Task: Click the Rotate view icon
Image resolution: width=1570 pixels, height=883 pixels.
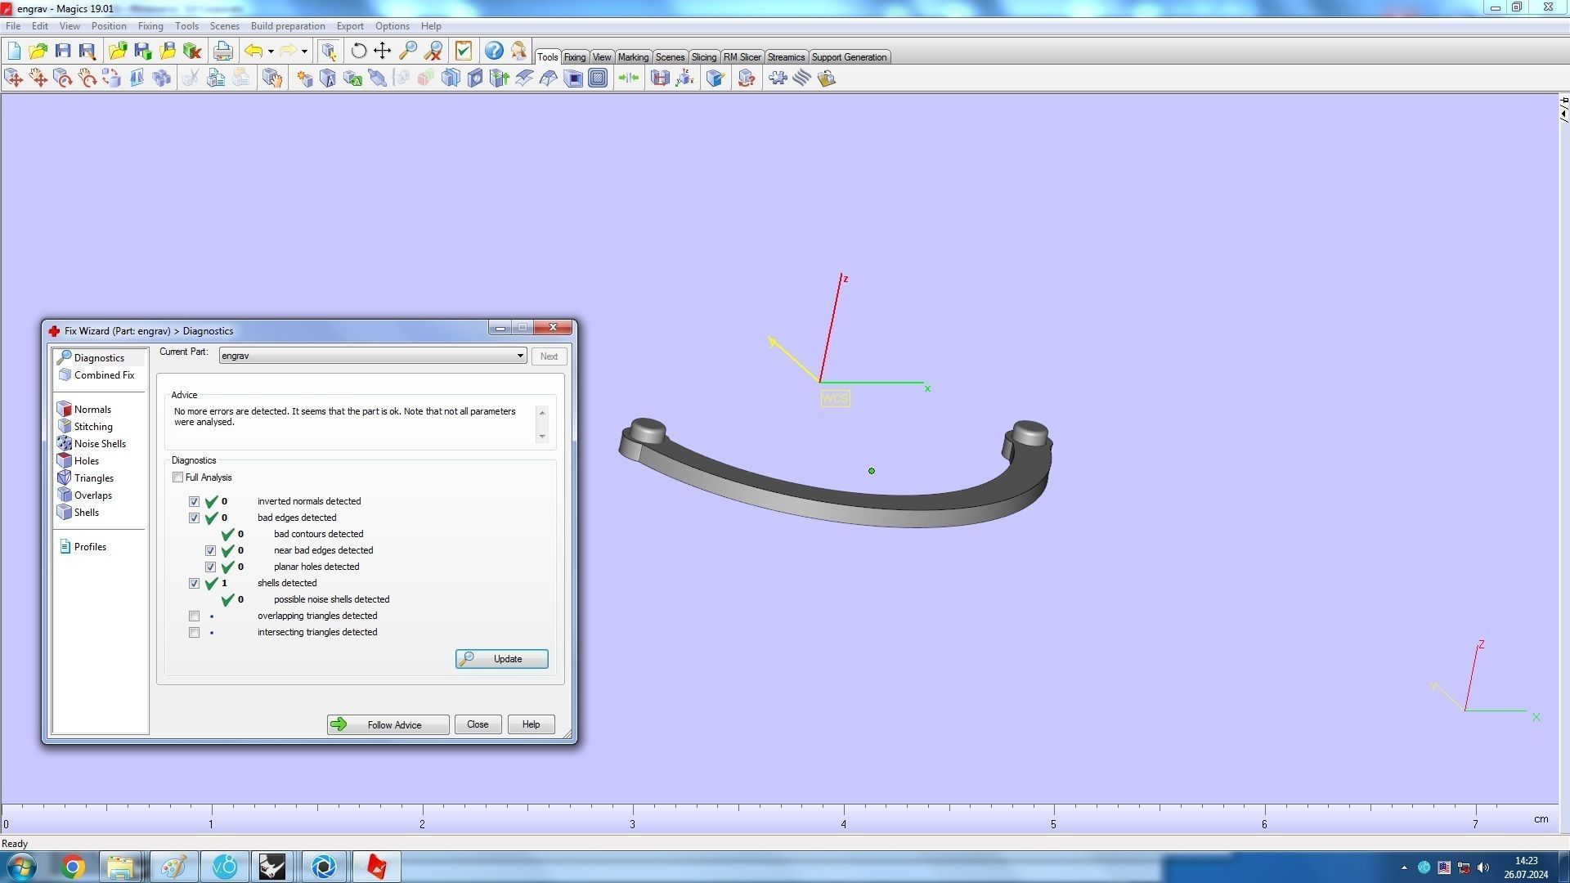Action: tap(358, 51)
